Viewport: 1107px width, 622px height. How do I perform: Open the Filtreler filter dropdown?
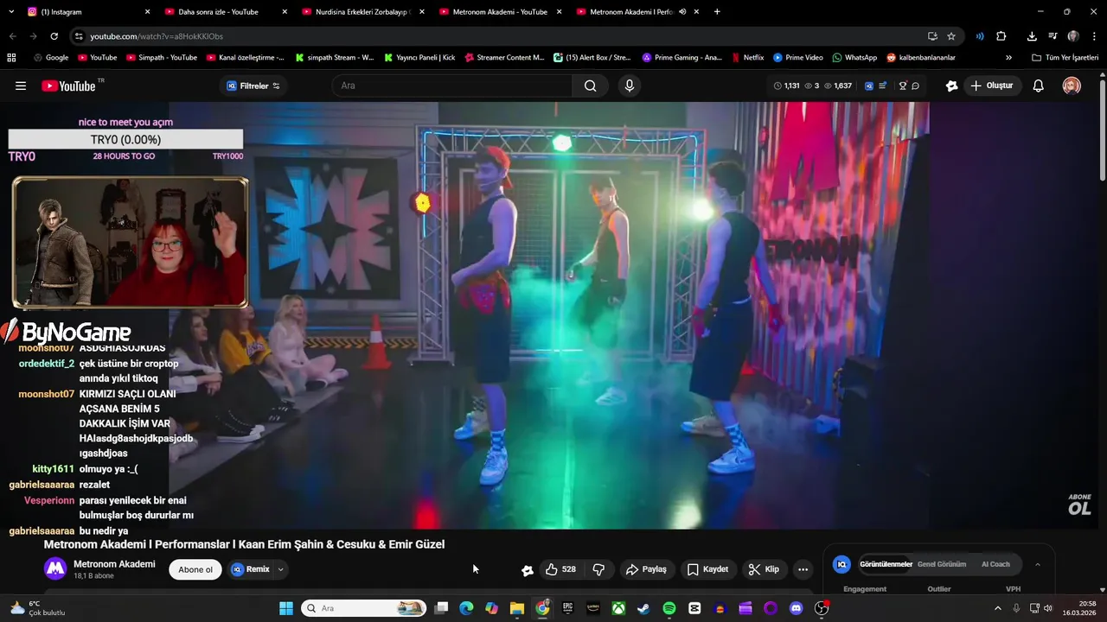[253, 86]
